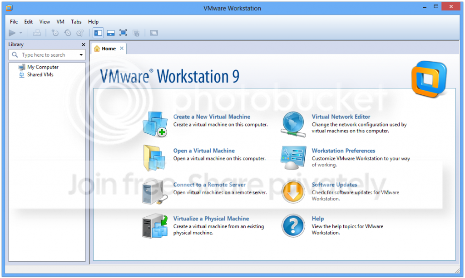Click the VMware Workstation 9 logo

tap(429, 79)
